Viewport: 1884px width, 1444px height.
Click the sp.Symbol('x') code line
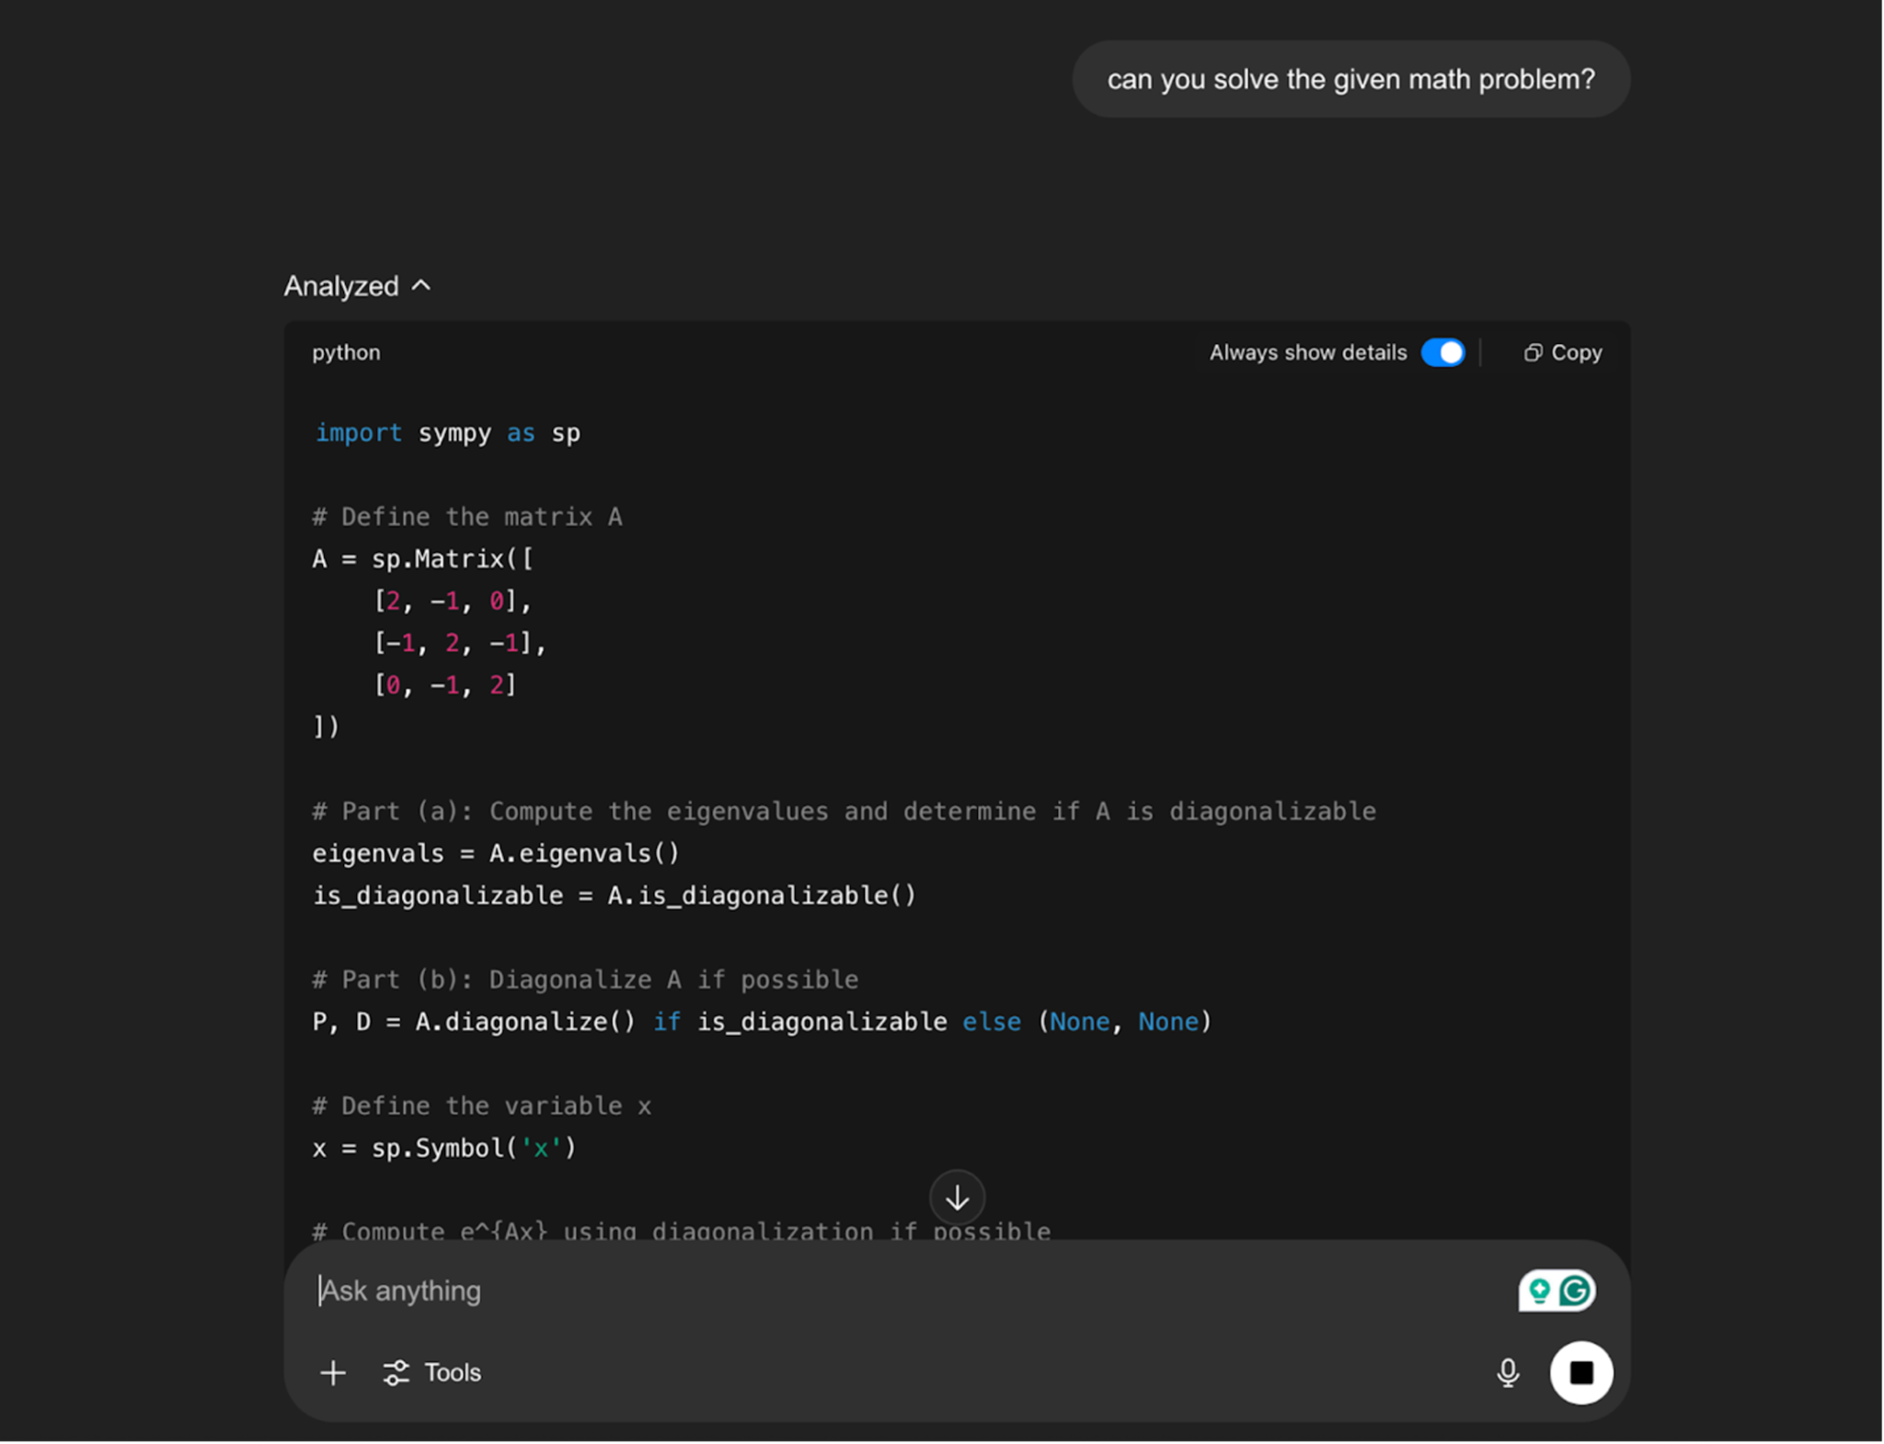coord(445,1149)
